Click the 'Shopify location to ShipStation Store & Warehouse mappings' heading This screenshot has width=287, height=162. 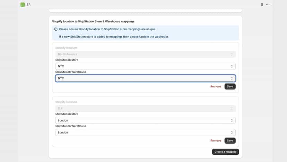tap(93, 22)
